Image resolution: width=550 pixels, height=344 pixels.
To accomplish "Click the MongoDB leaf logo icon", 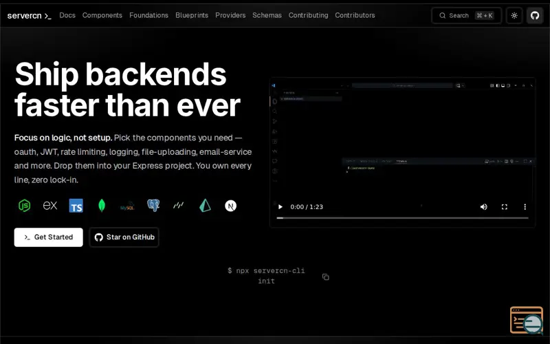I will pyautogui.click(x=102, y=206).
